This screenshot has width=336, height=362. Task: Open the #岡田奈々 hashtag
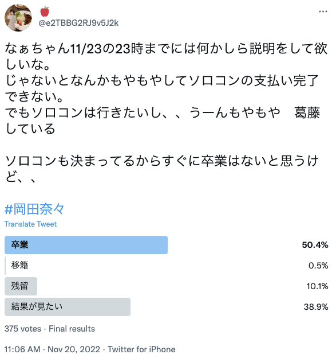coord(34,209)
